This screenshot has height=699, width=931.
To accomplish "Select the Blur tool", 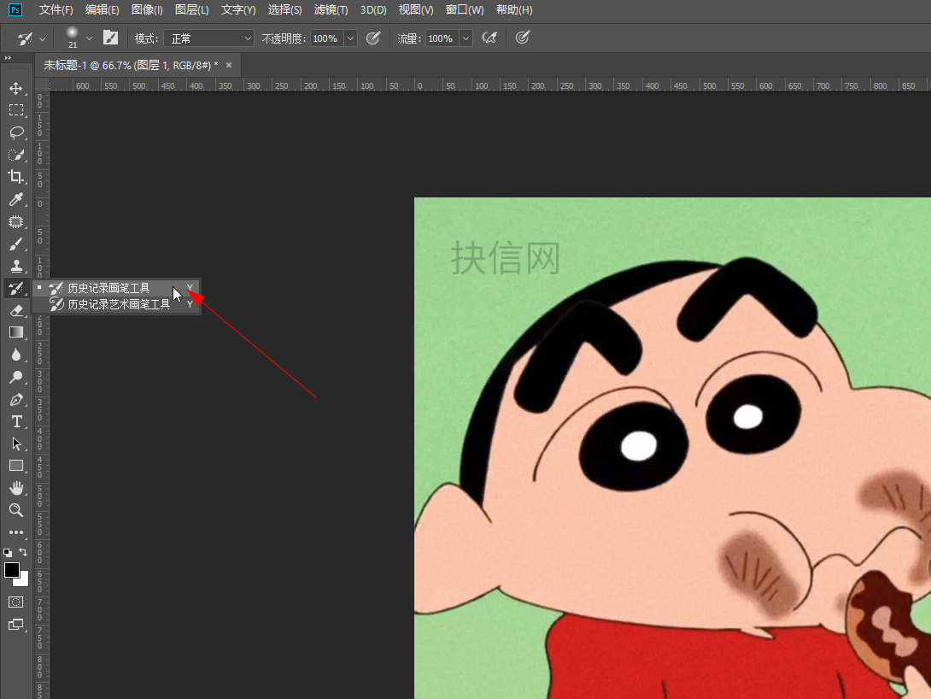I will coord(16,355).
